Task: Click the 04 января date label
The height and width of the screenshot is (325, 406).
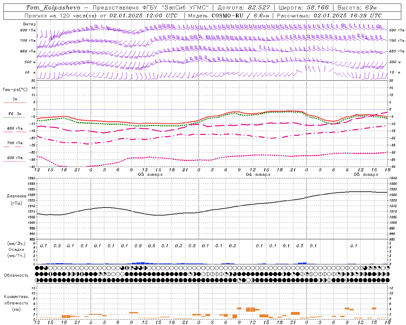Action: 258,175
